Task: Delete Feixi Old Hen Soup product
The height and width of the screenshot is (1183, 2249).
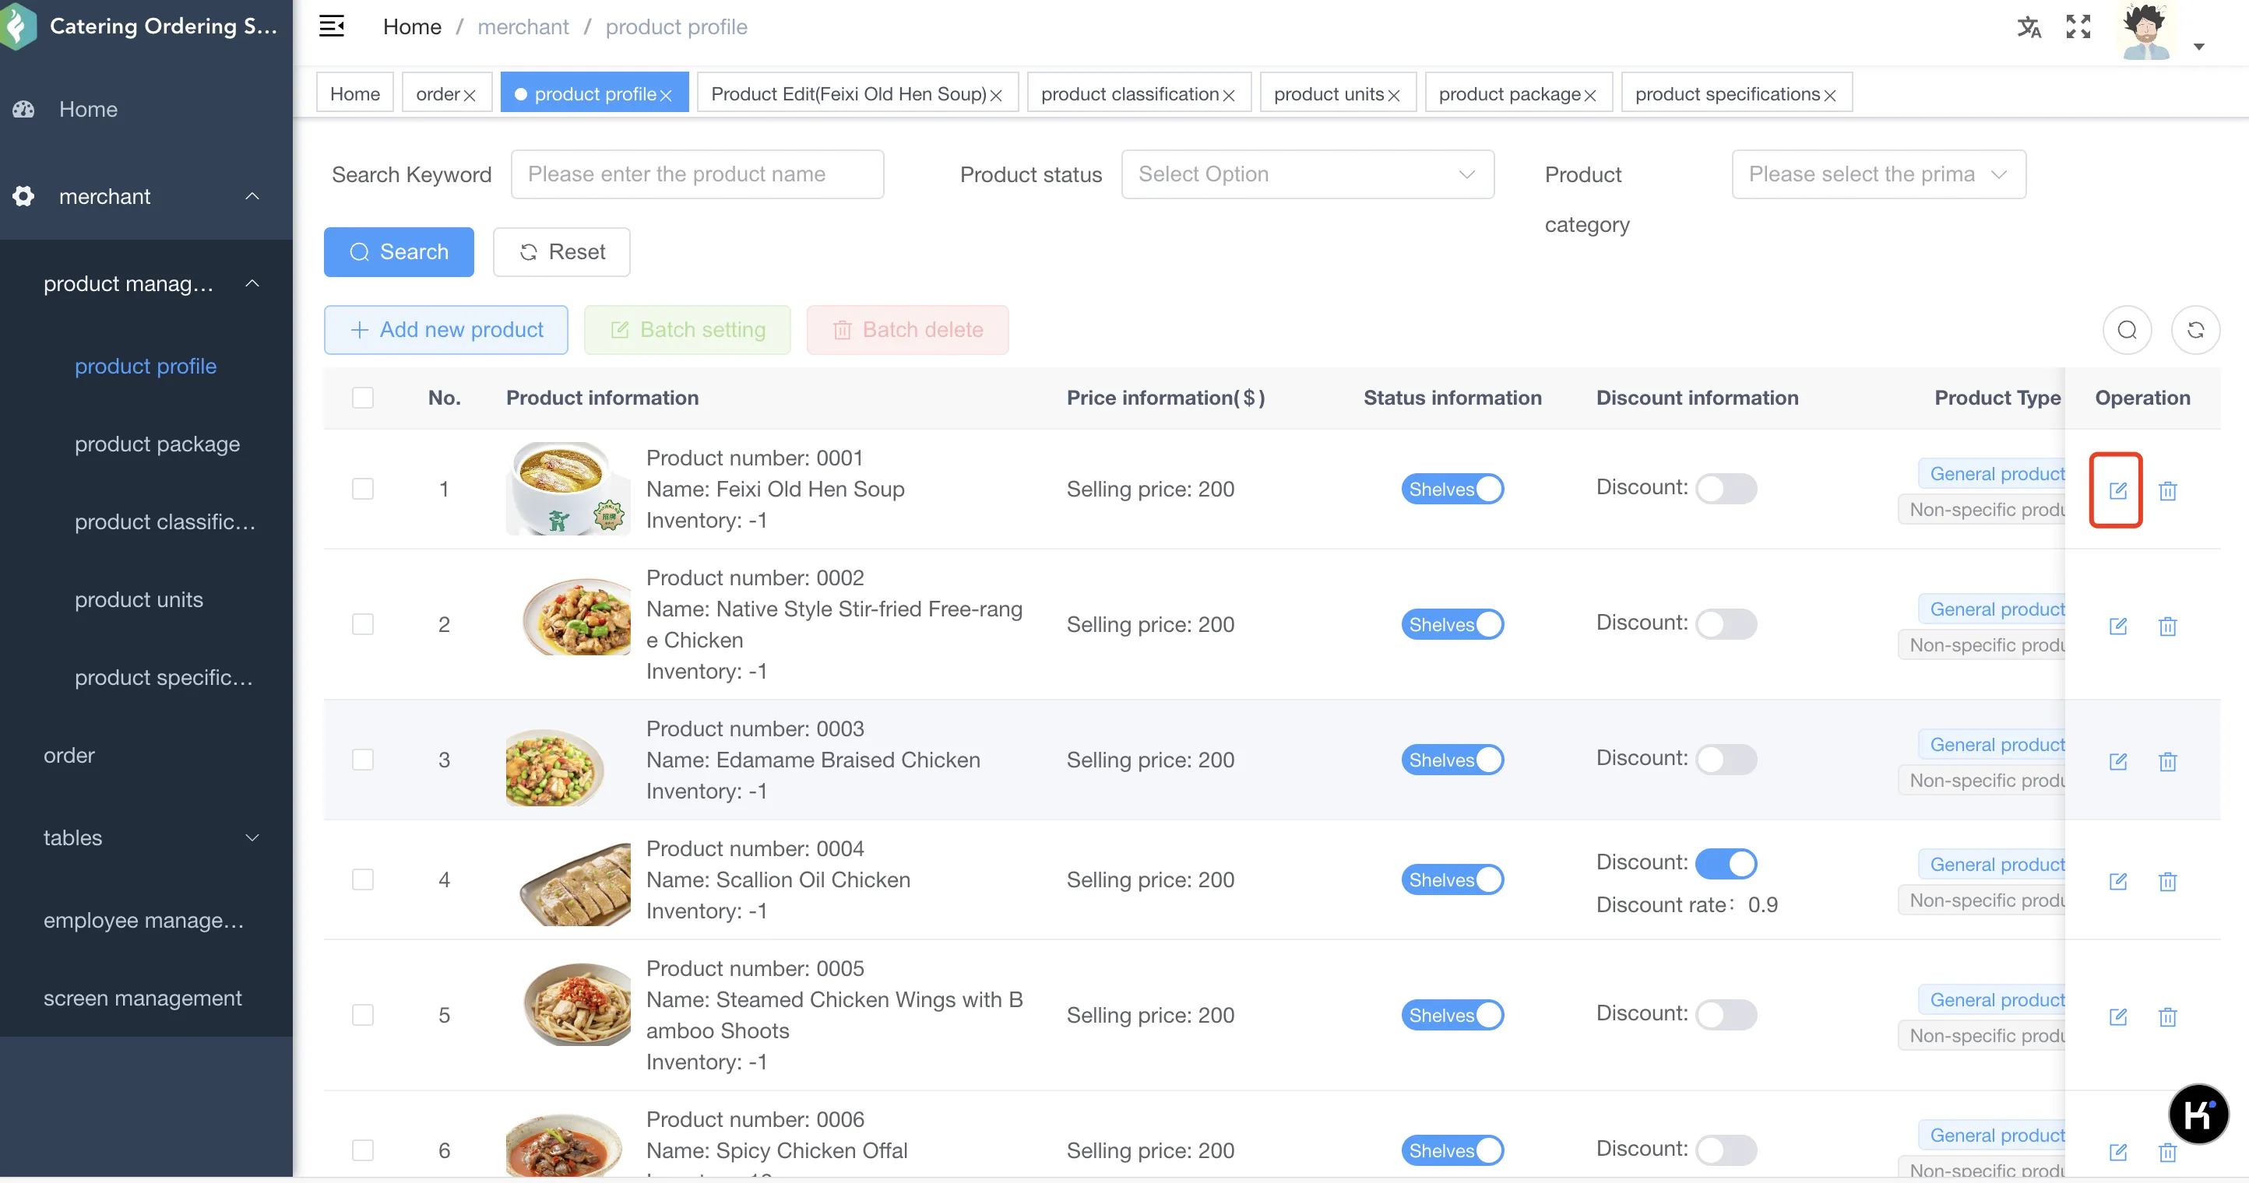Action: click(2167, 490)
